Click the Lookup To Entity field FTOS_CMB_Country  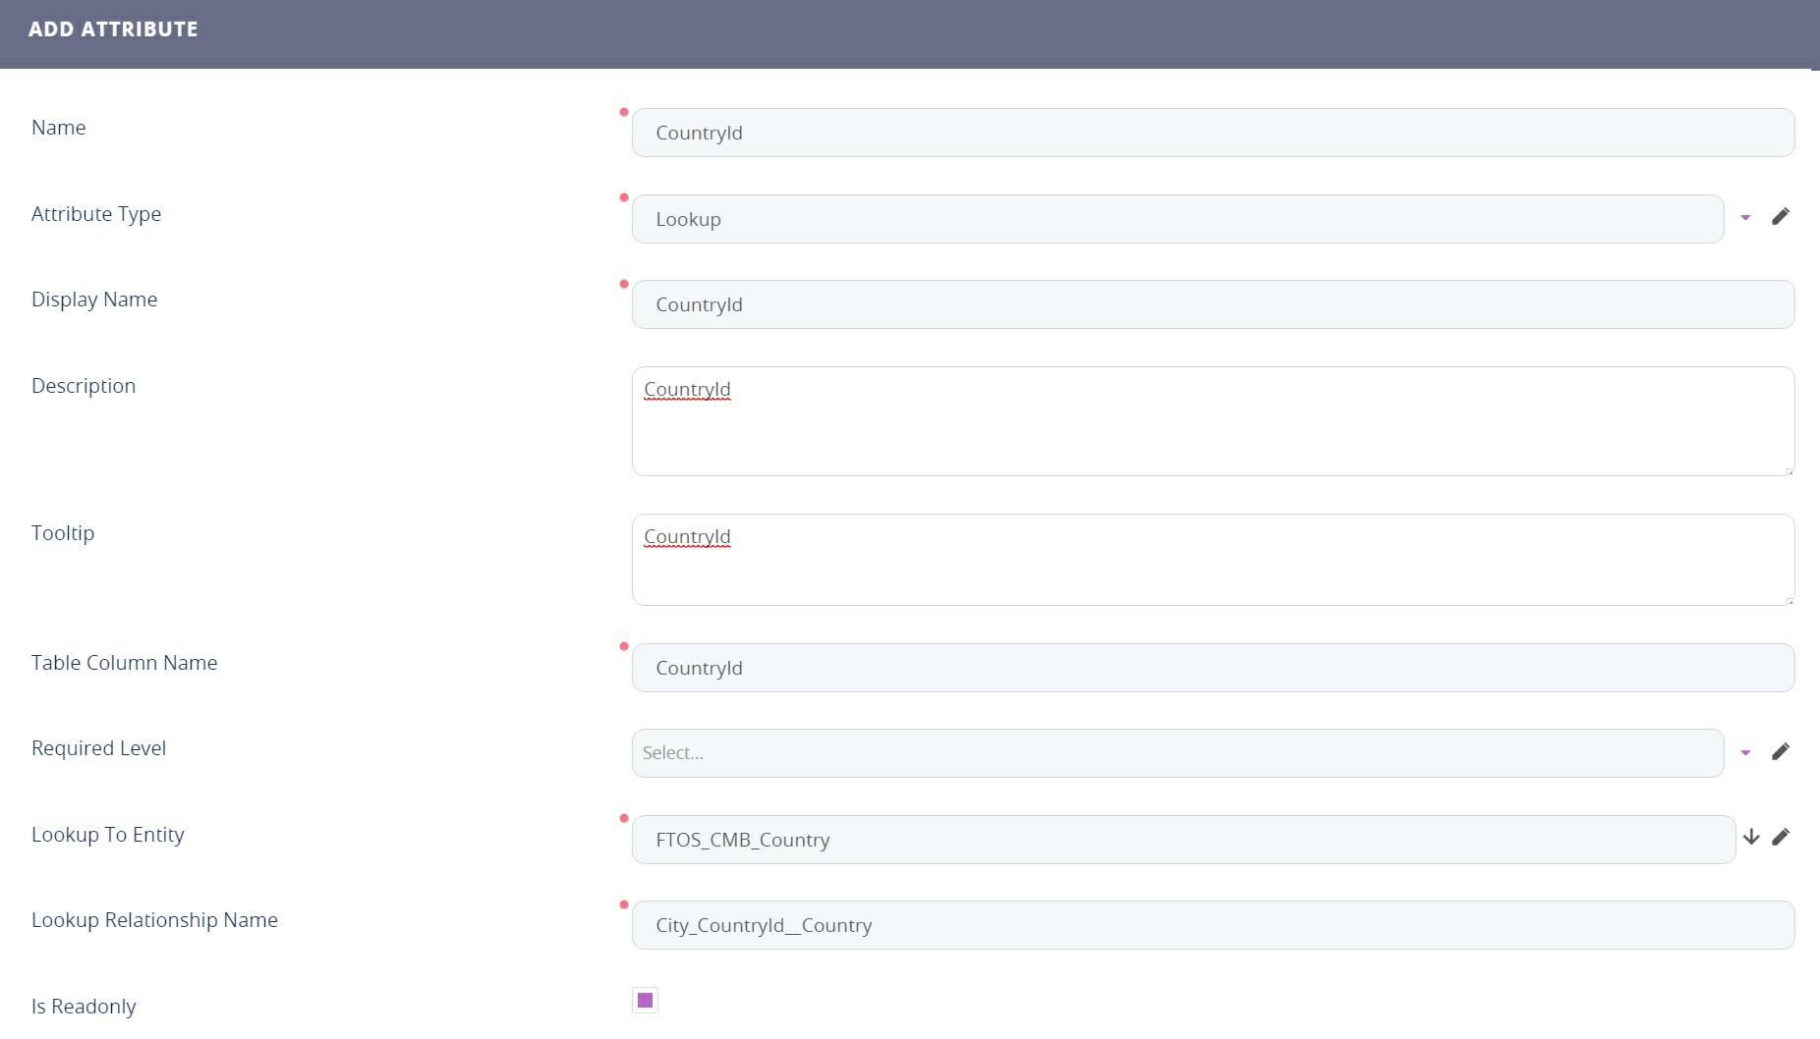1182,840
